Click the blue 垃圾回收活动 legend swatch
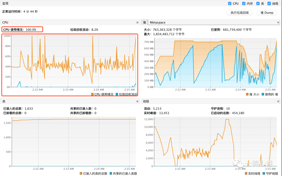This screenshot has height=176, width=282. click(x=117, y=94)
